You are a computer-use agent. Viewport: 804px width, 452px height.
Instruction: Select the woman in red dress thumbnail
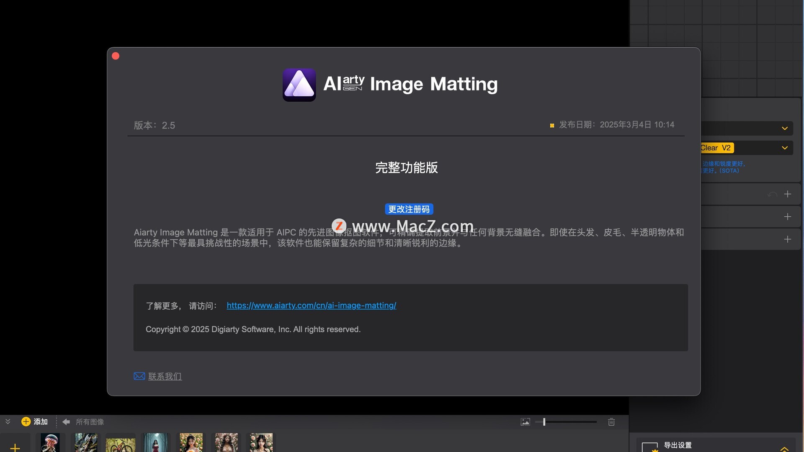click(x=156, y=443)
